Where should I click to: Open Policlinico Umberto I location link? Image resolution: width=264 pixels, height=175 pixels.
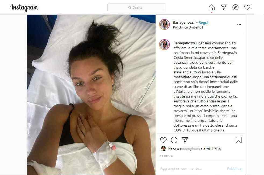(188, 27)
